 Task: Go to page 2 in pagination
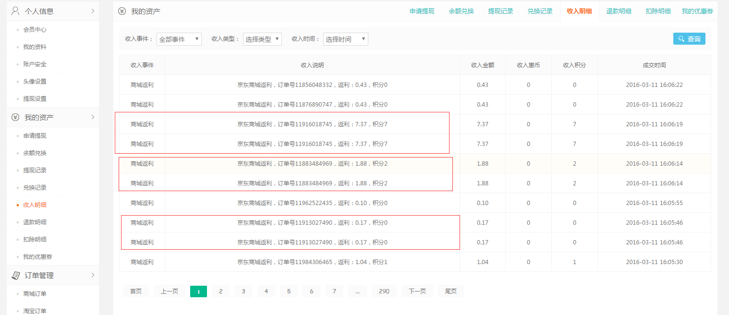[x=220, y=291]
